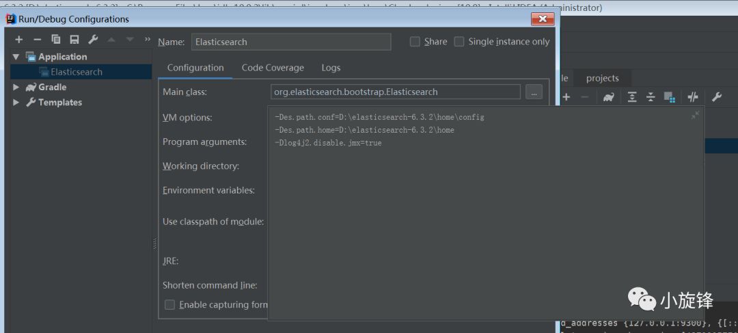Click the Environment variables label
The image size is (738, 333).
click(208, 190)
